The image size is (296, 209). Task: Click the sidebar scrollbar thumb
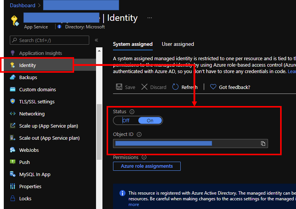99,132
